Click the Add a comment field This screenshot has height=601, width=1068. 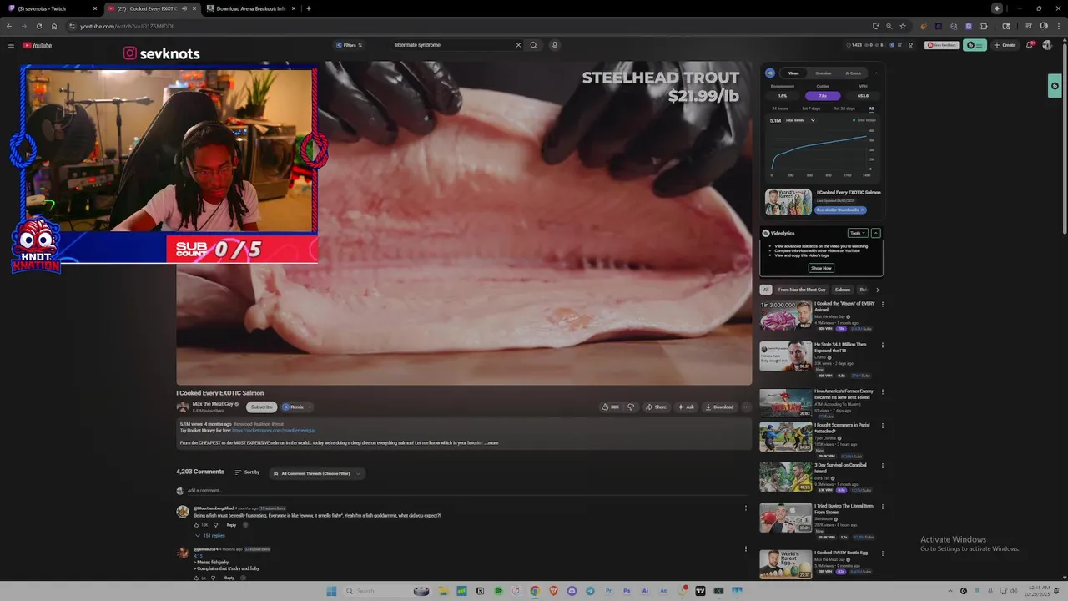click(463, 491)
